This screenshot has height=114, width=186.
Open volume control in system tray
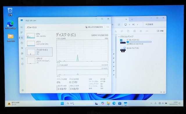click(163, 103)
